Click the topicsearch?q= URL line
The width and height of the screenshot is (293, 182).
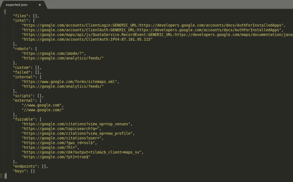[x=62, y=128]
